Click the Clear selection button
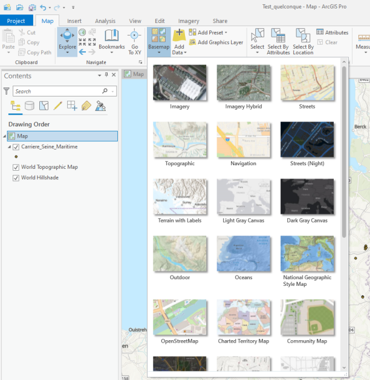The width and height of the screenshot is (370, 380). [x=327, y=42]
